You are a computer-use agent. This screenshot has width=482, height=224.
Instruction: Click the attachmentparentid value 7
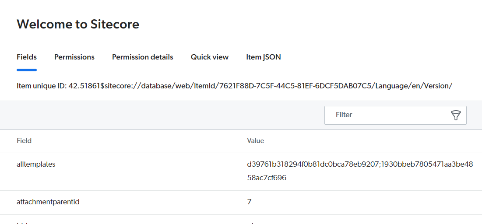tap(249, 202)
